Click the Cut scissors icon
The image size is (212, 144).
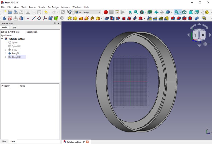coord(28,12)
